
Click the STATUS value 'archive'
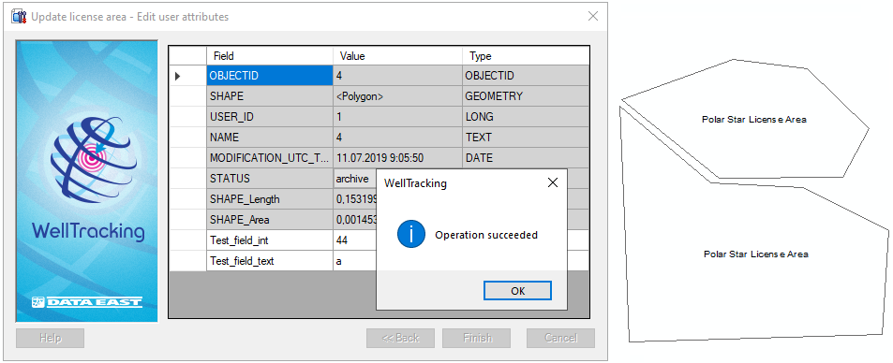pyautogui.click(x=355, y=178)
